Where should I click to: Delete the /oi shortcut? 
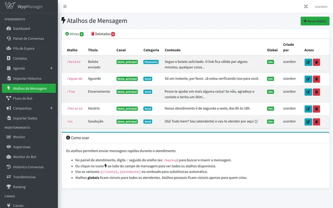pos(316,122)
